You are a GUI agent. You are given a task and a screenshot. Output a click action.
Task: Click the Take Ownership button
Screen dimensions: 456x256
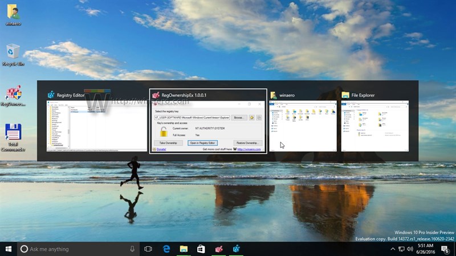(x=170, y=143)
